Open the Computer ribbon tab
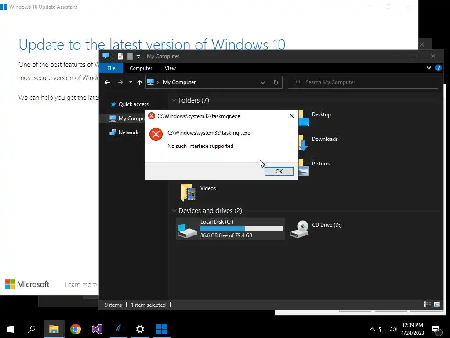450x338 pixels. coord(141,68)
